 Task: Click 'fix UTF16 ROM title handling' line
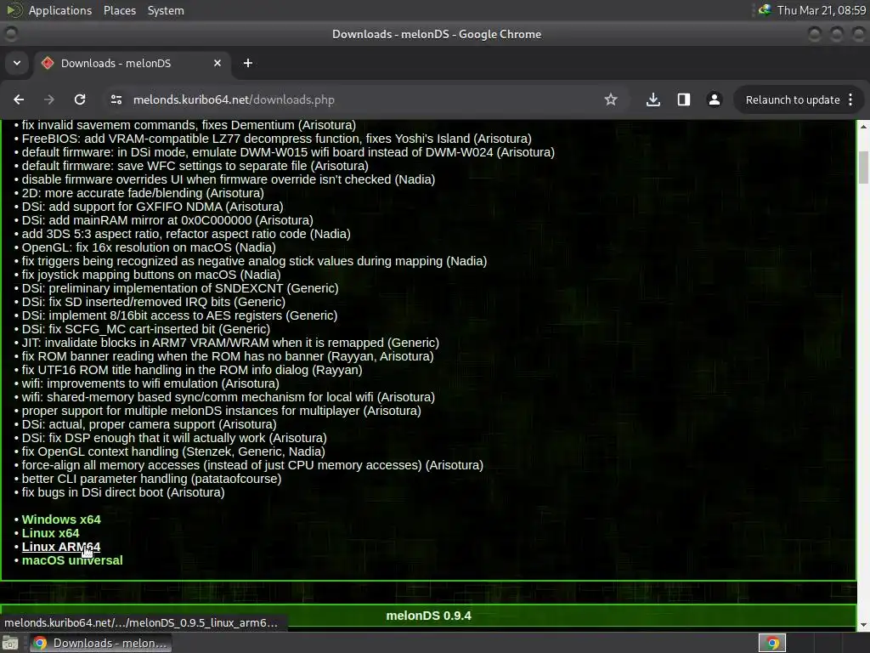[x=192, y=370]
